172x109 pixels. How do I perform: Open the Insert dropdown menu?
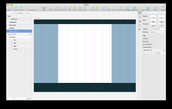pos(9,8)
